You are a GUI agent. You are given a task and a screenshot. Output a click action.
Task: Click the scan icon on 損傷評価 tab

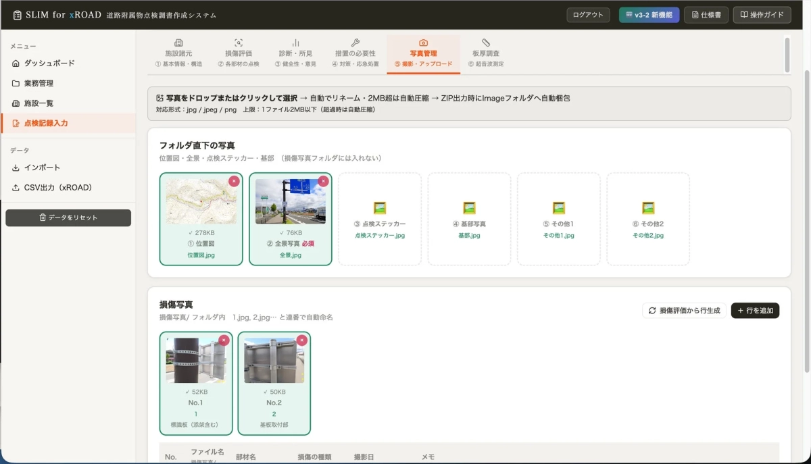[x=239, y=43]
